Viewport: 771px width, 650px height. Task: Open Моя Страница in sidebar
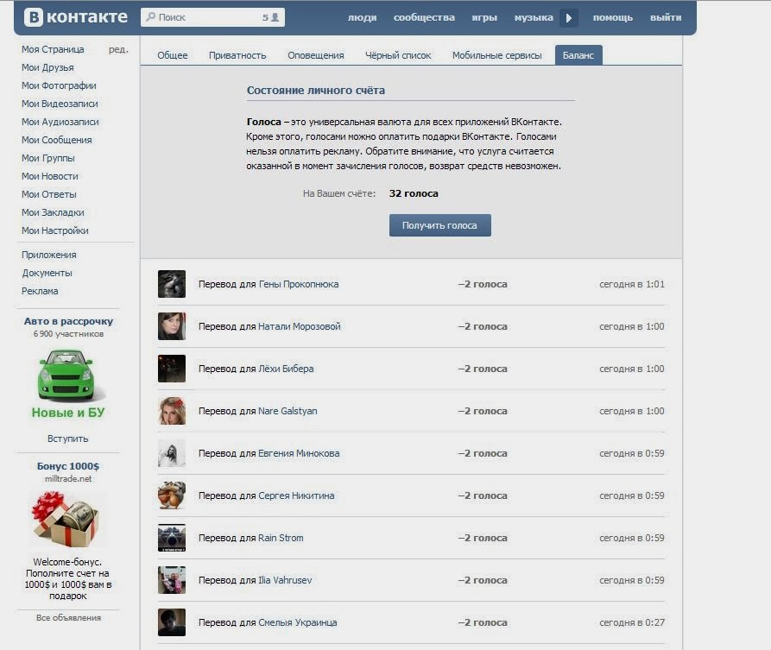(53, 49)
